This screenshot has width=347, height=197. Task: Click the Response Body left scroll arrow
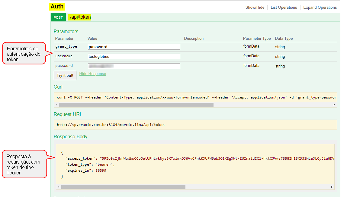(x=59, y=187)
